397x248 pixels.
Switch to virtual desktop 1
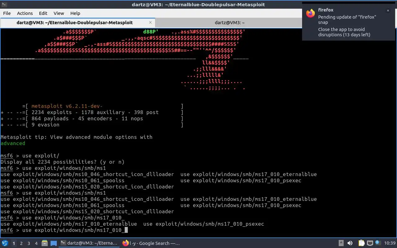[x=14, y=243]
